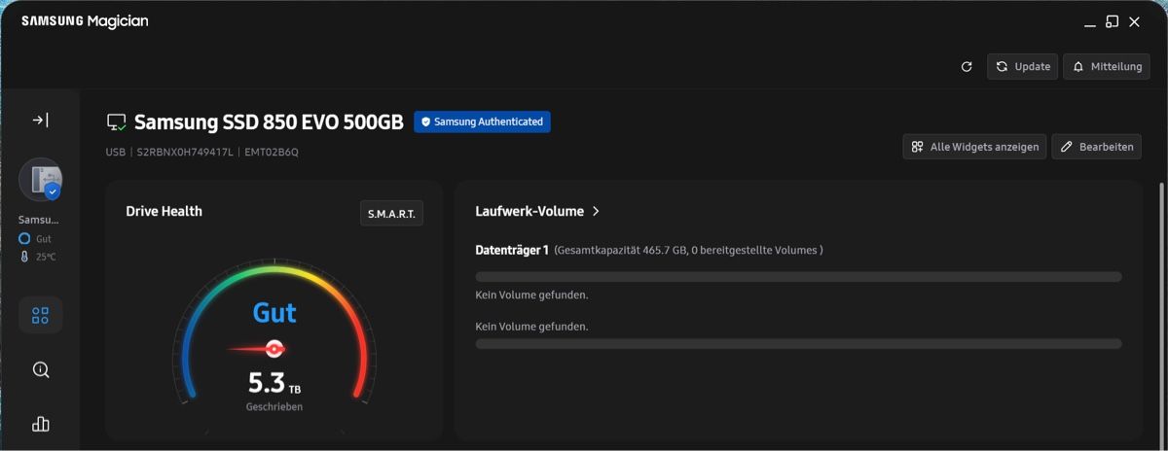Click the refresh icon in top bar
The image size is (1168, 451).
click(x=967, y=66)
